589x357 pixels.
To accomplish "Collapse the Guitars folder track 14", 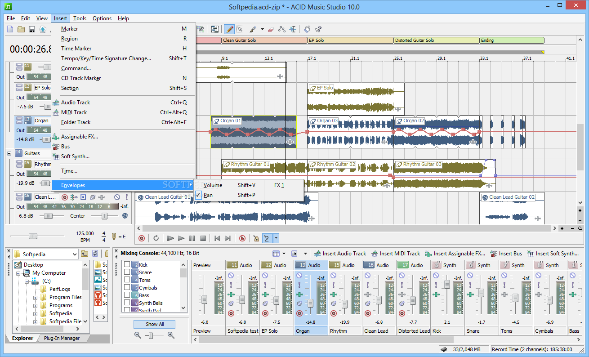I will [9, 153].
